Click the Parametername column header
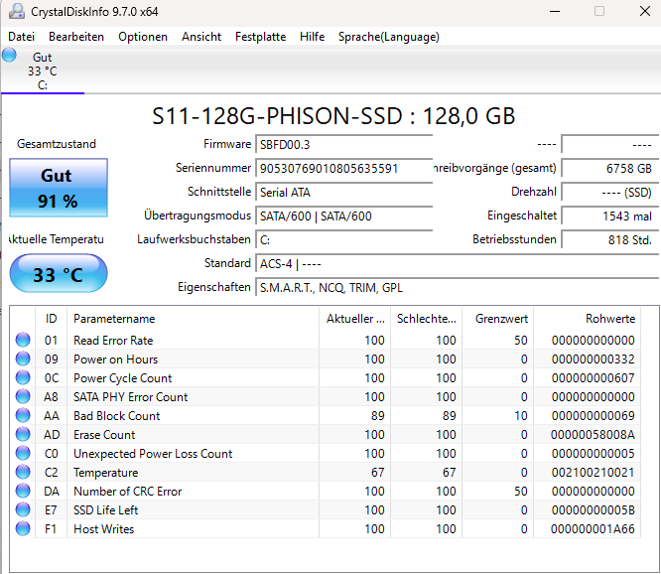 [193, 319]
